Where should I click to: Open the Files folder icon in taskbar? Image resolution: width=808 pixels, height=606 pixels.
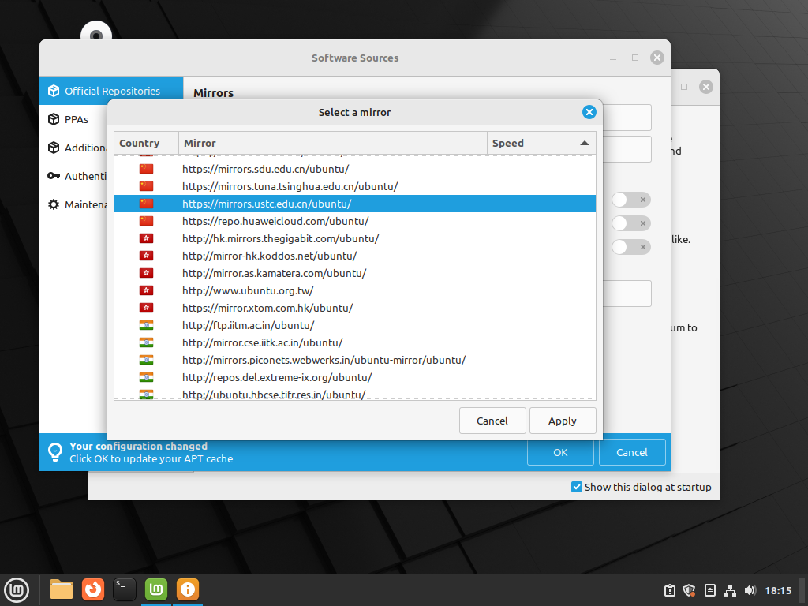(x=62, y=589)
